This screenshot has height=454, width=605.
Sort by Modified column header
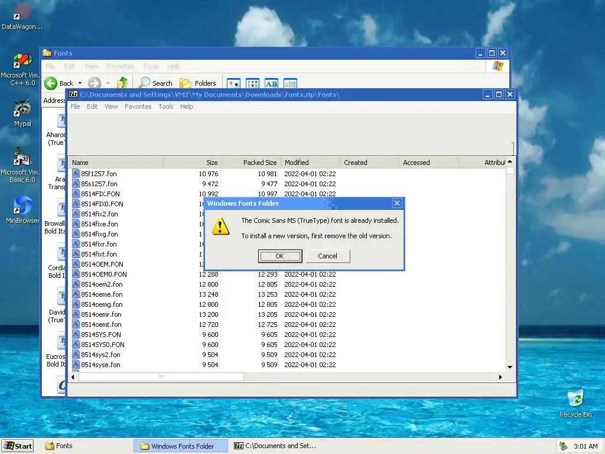click(311, 163)
